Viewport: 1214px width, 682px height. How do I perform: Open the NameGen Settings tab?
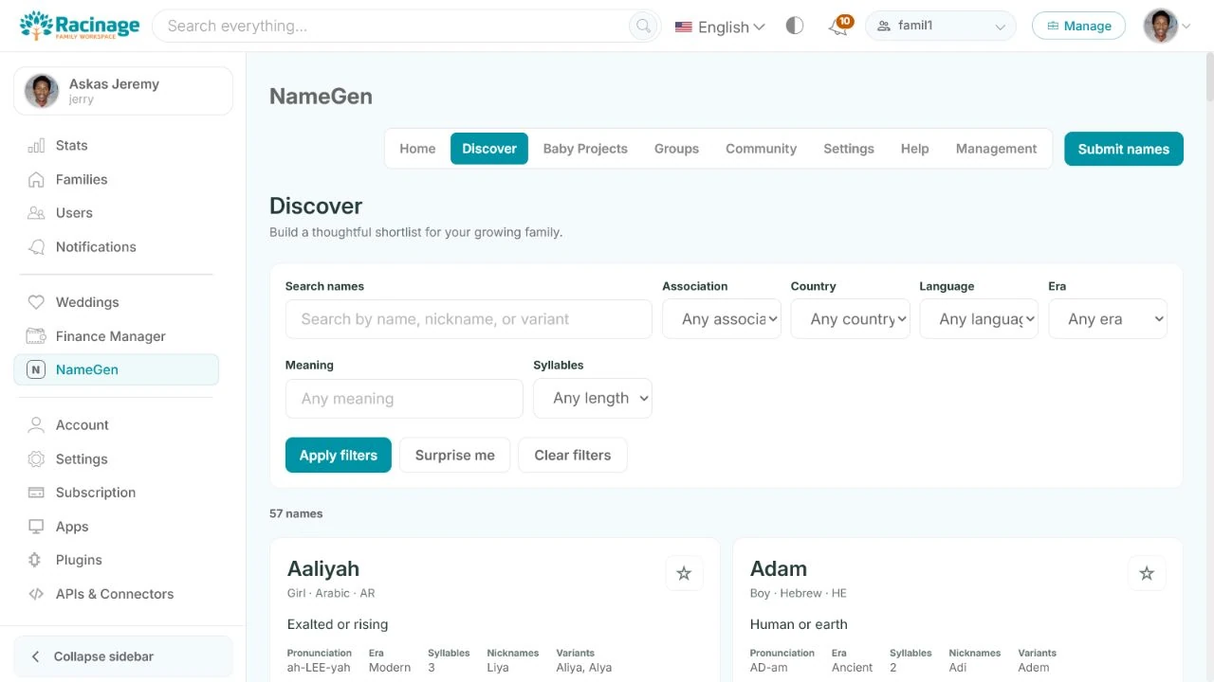click(849, 149)
